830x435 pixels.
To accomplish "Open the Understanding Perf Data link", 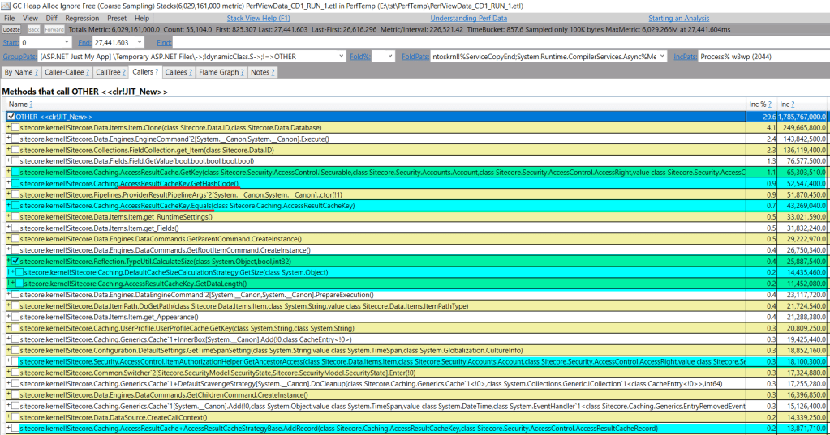I will tap(468, 18).
